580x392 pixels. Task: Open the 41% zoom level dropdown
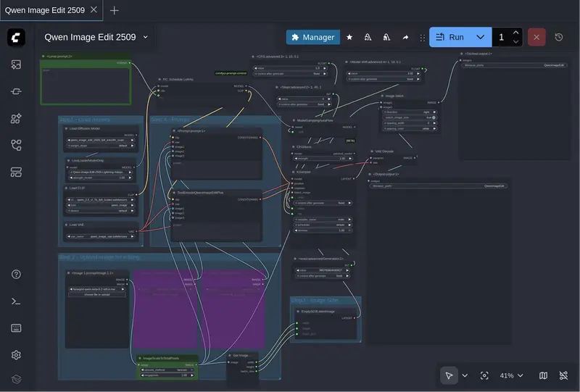coord(510,375)
